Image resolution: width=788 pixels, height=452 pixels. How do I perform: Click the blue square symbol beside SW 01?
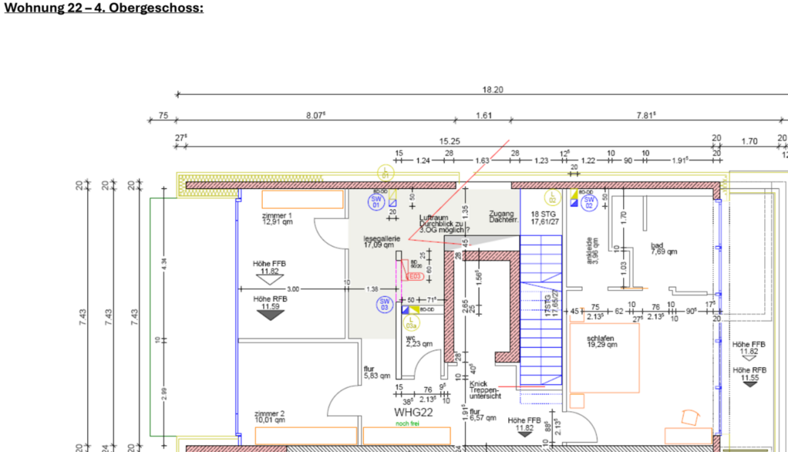coord(392,203)
